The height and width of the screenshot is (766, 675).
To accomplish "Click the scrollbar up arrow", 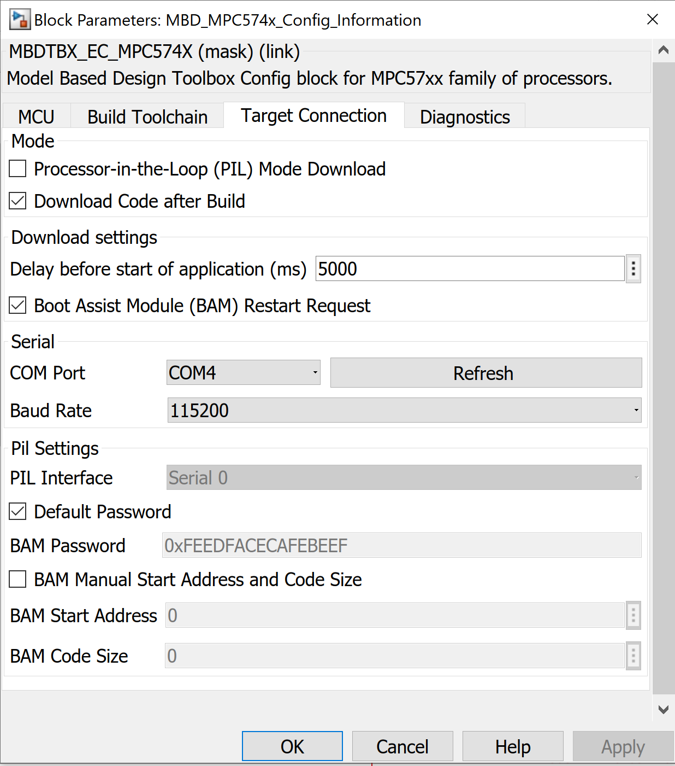I will [x=664, y=50].
